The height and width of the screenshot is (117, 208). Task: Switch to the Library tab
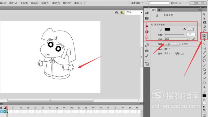159,10
